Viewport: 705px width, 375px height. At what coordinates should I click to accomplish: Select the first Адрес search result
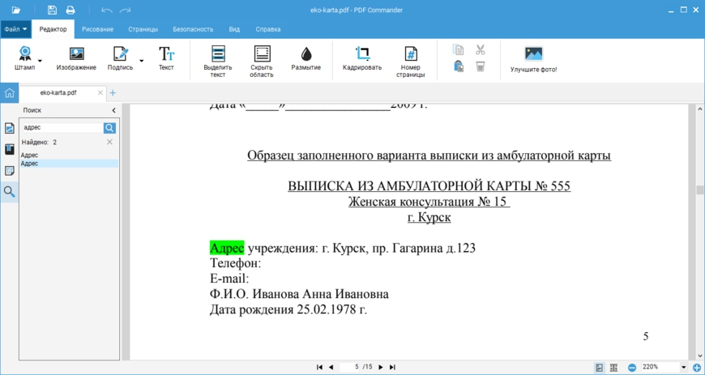point(69,156)
